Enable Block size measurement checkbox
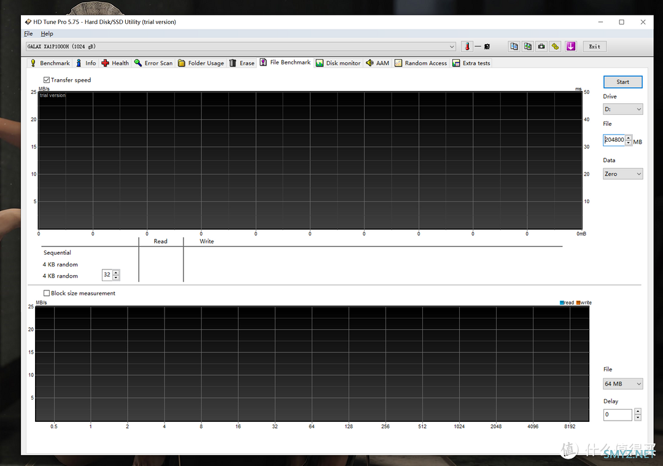Image resolution: width=663 pixels, height=466 pixels. click(47, 293)
